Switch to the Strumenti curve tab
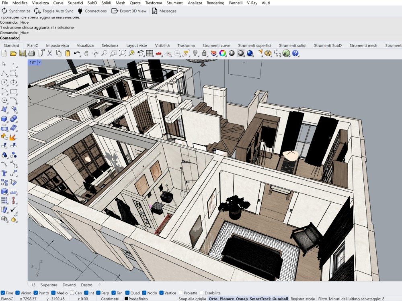The height and width of the screenshot is (301, 402). pos(216,45)
